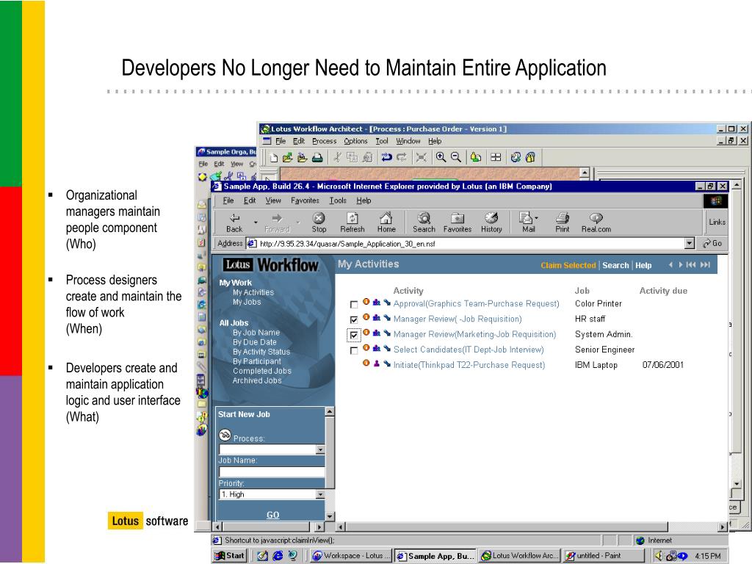Open the Favorites toolbar icon
The width and height of the screenshot is (752, 564).
(x=458, y=223)
